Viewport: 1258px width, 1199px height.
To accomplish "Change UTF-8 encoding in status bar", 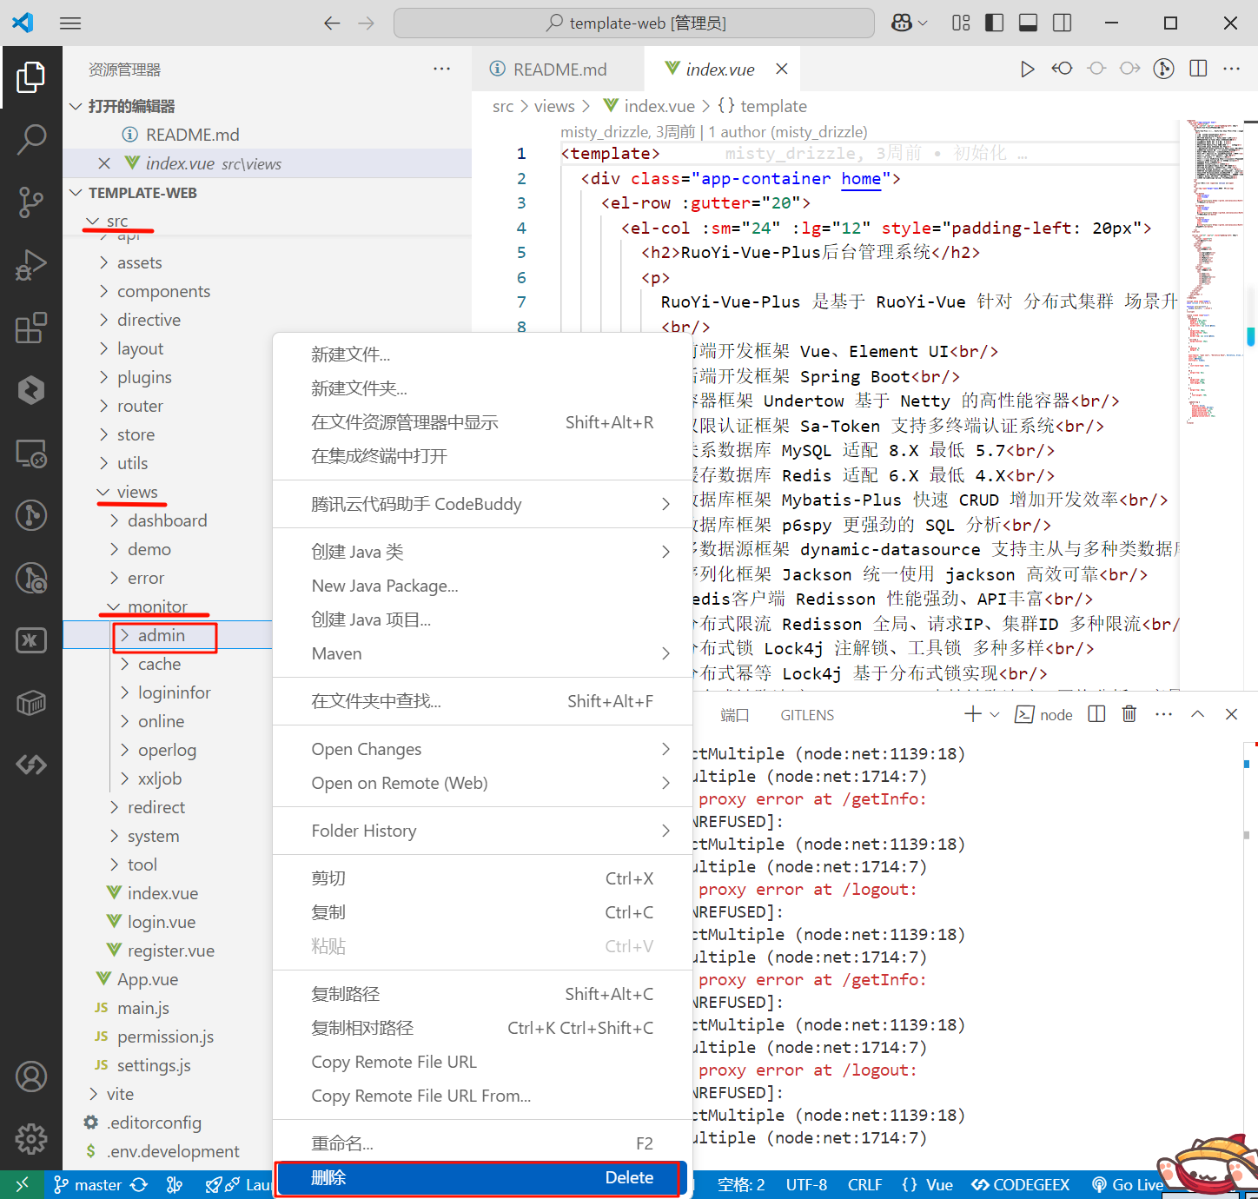I will point(806,1184).
